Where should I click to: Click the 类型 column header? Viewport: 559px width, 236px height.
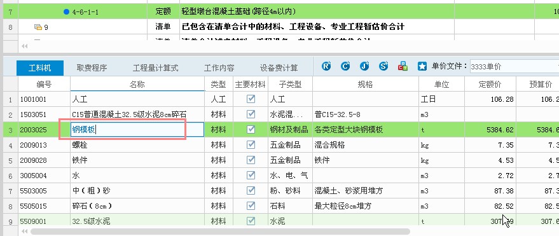tap(219, 84)
